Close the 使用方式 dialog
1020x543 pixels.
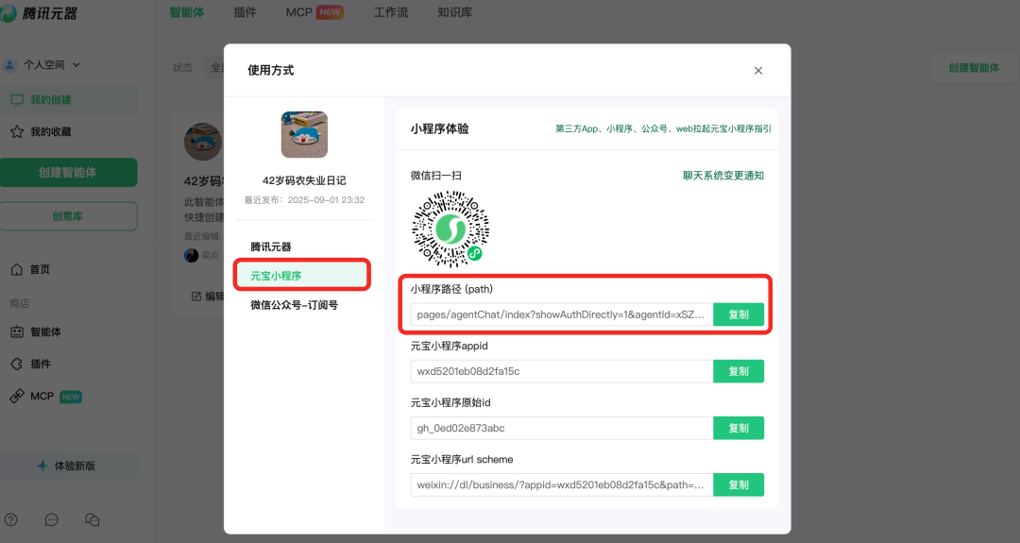point(757,70)
